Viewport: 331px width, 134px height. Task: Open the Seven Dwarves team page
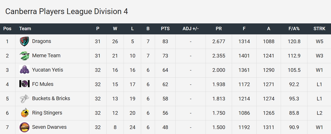point(49,127)
